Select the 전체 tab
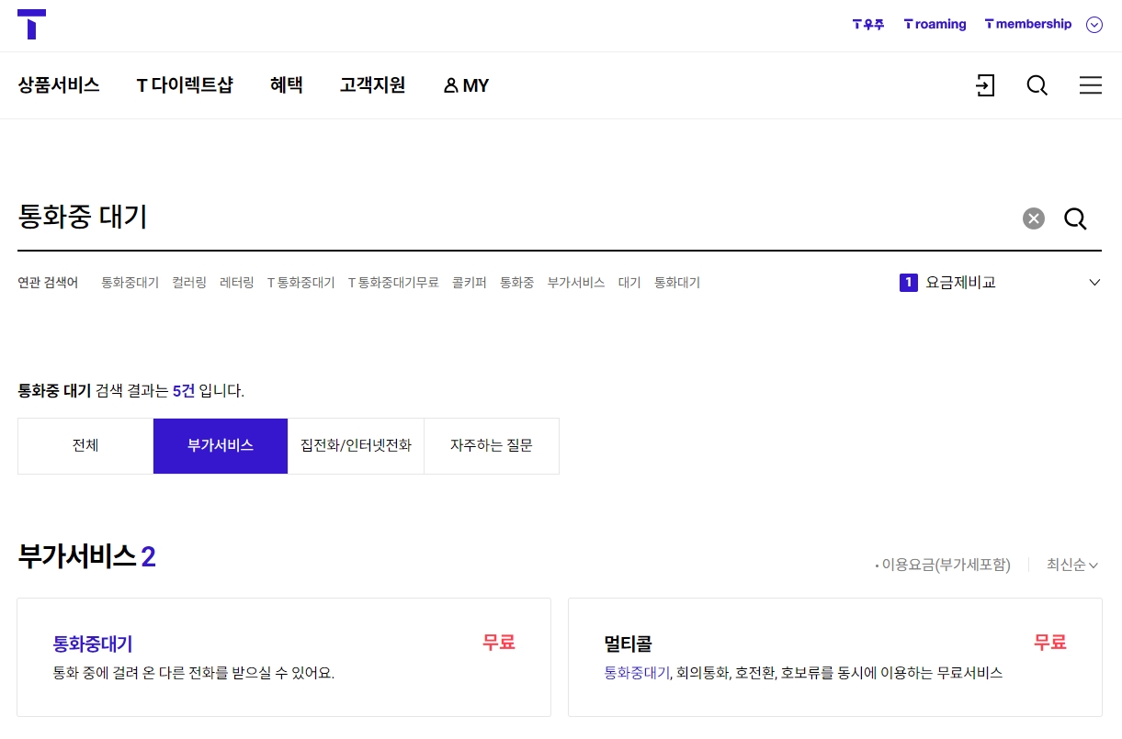The width and height of the screenshot is (1122, 739). coord(85,446)
